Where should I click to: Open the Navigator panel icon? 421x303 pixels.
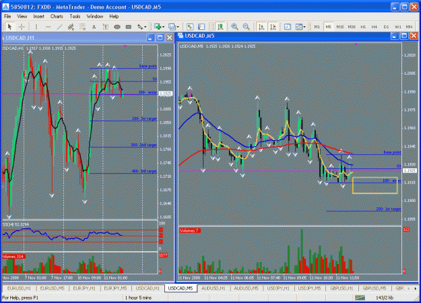(x=201, y=27)
